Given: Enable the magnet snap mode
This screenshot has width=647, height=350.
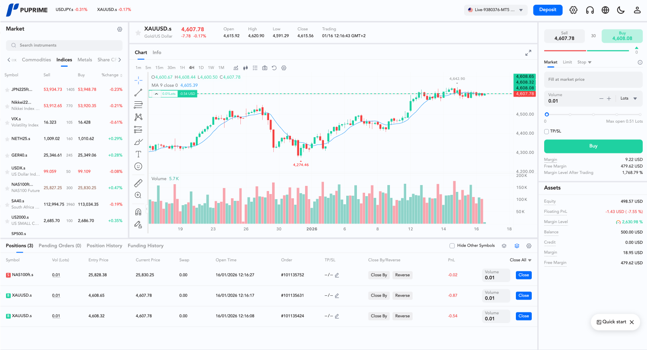Looking at the screenshot, I should tap(138, 212).
